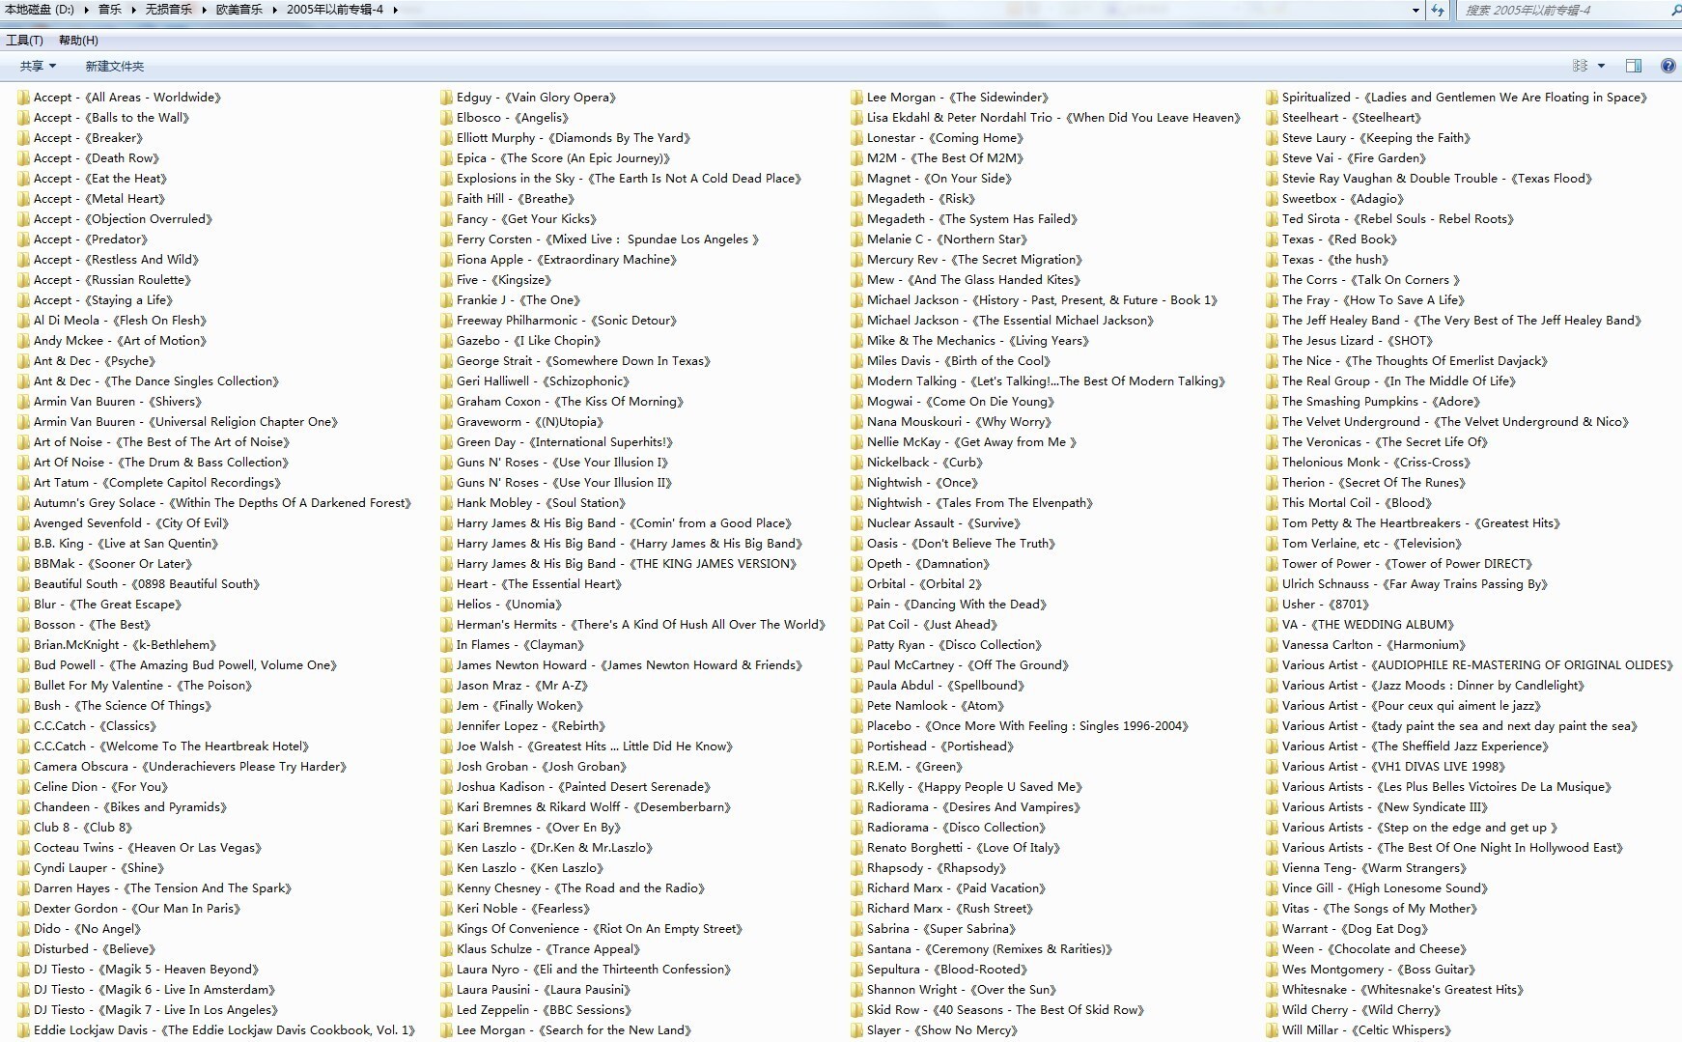Click the refresh icon beside the address bar
Viewport: 1682px width, 1042px height.
[x=1438, y=10]
